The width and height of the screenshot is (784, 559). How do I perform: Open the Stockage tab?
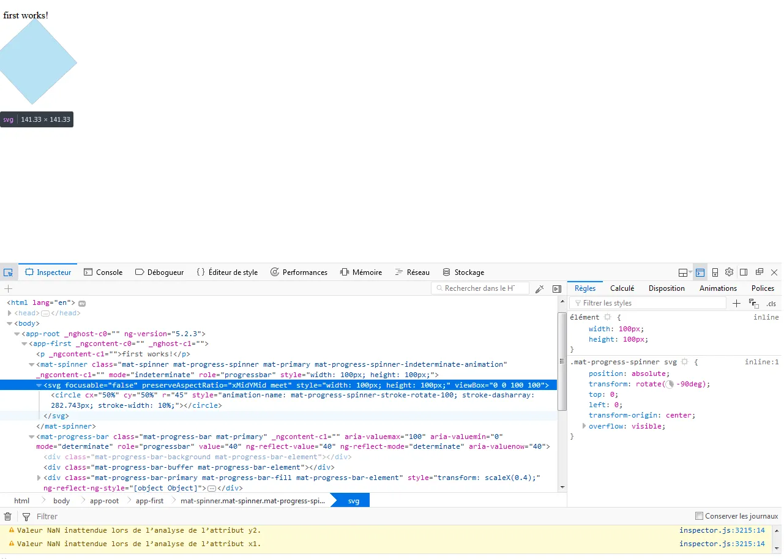(463, 272)
